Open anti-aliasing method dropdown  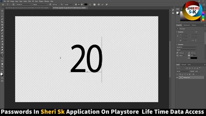[69, 5]
